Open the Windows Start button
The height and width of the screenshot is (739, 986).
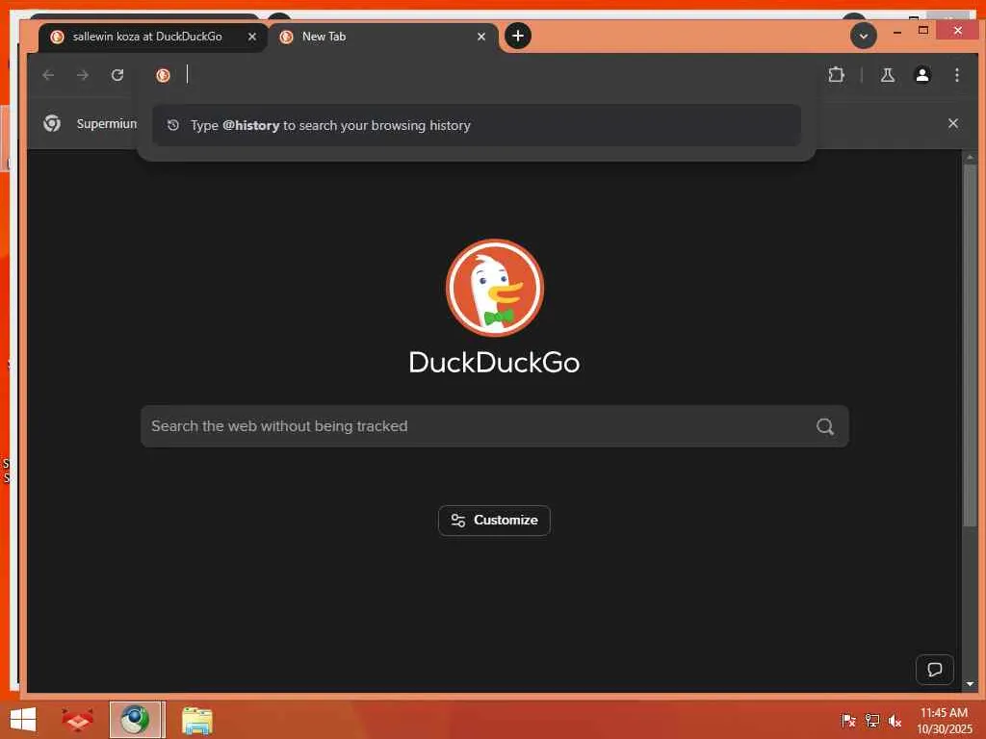[x=23, y=720]
